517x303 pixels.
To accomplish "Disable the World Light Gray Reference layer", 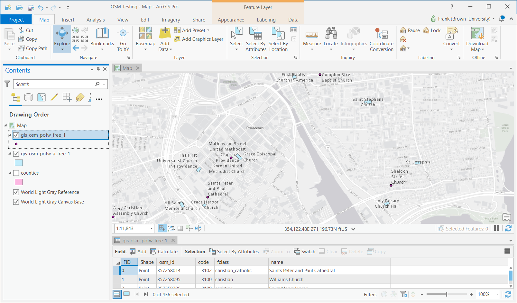I will (x=16, y=192).
